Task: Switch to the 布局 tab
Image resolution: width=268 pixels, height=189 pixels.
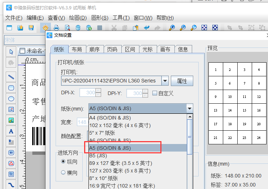Action: coord(77,49)
